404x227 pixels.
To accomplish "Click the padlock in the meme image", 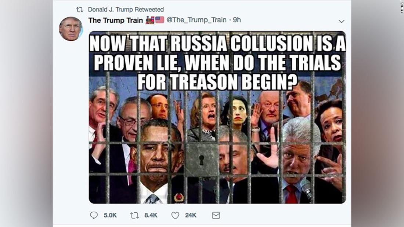I will [202, 160].
